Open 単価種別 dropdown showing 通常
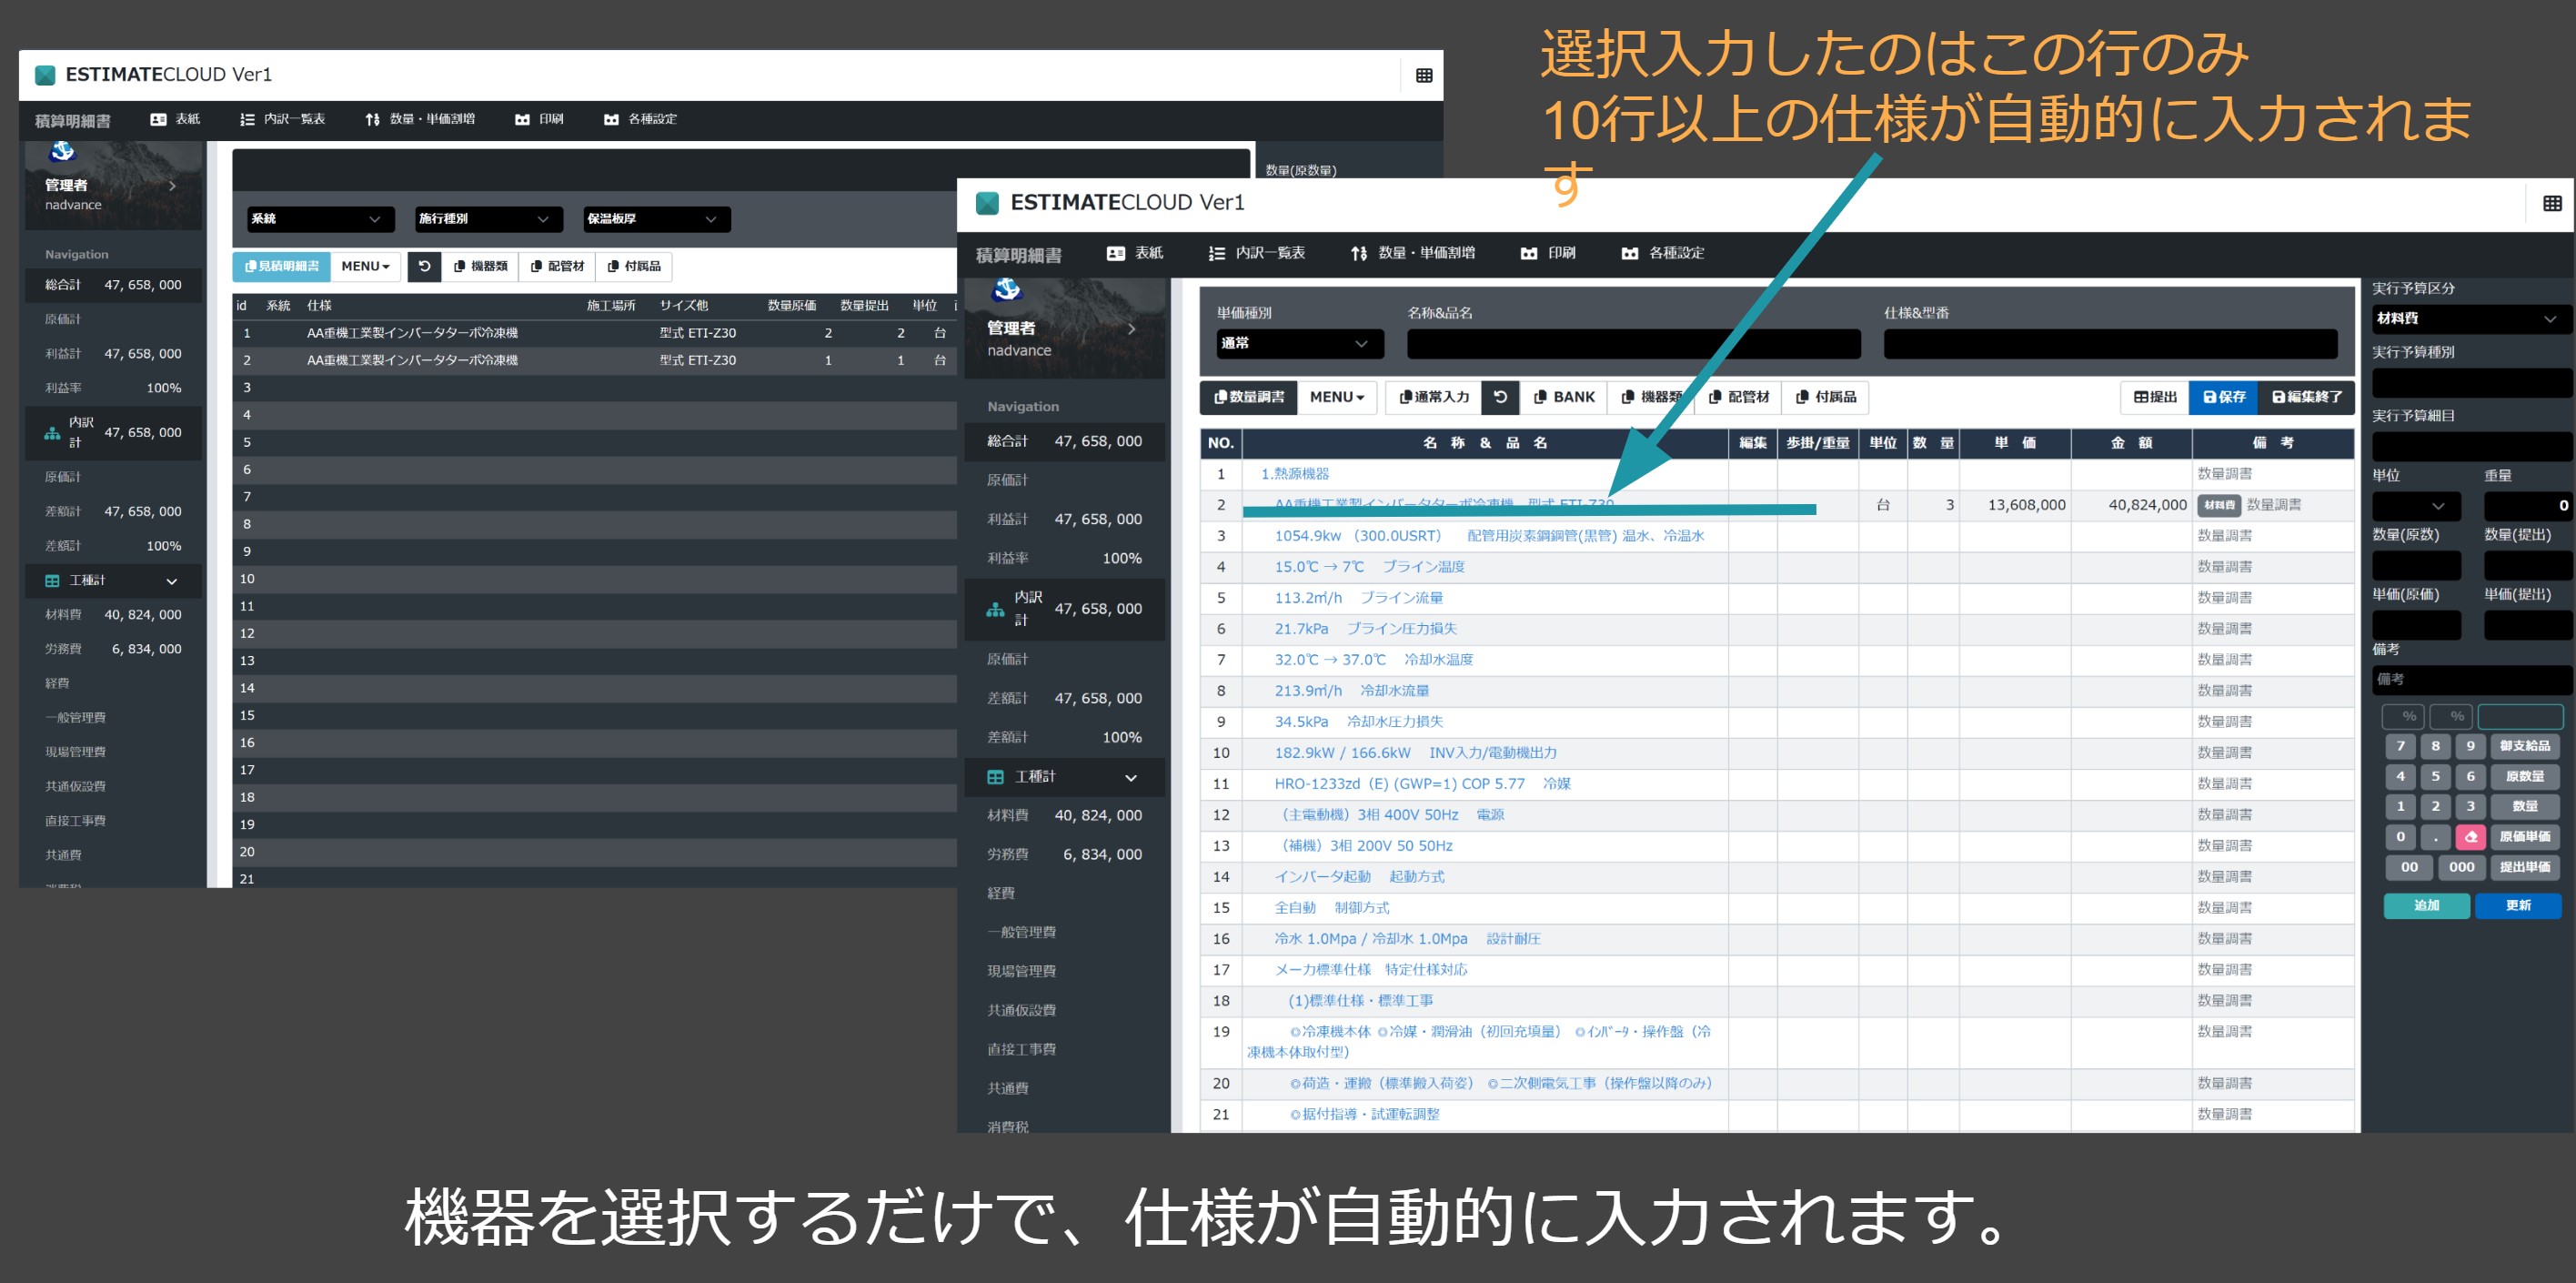Screen dimensions: 2576x1283 [1300, 343]
